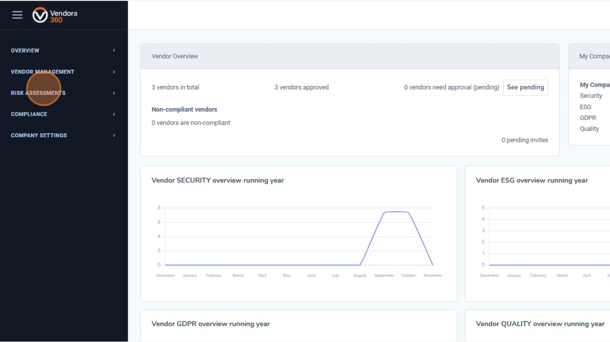The height and width of the screenshot is (342, 610).
Task: Open the Vendor Management menu label
Action: [43, 72]
